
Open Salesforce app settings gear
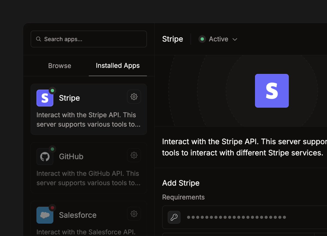[134, 214]
